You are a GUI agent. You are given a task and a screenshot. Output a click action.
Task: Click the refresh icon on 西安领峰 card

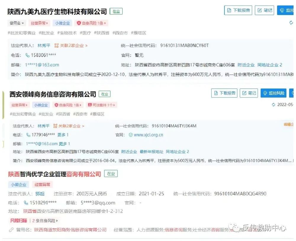click(274, 105)
